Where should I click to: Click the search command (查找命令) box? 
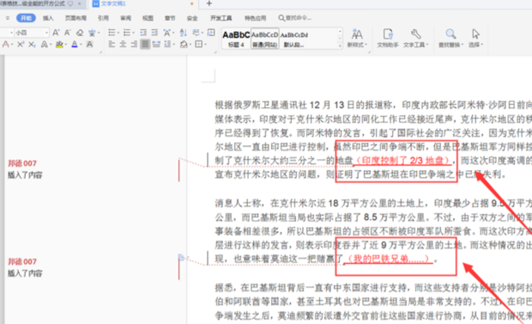pyautogui.click(x=295, y=18)
